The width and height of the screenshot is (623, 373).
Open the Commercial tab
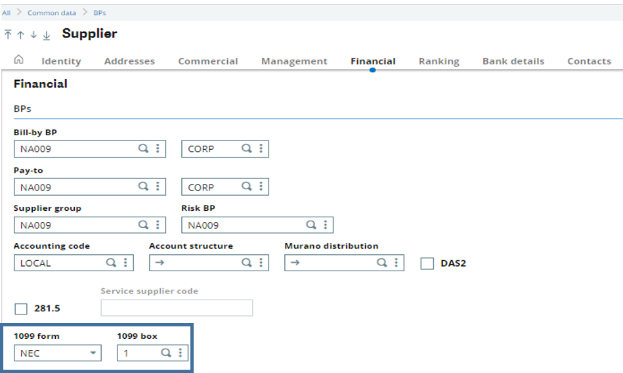[x=207, y=61]
